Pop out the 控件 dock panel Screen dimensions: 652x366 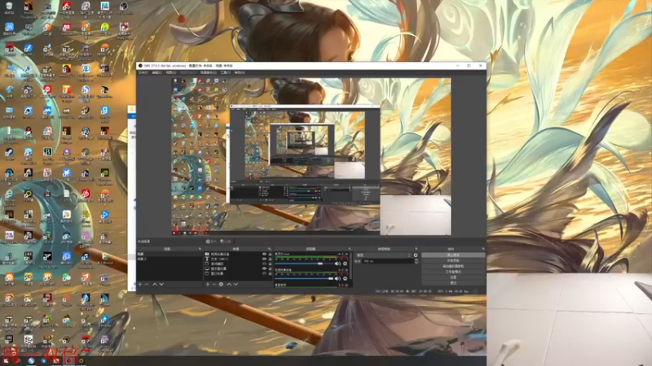(x=483, y=249)
